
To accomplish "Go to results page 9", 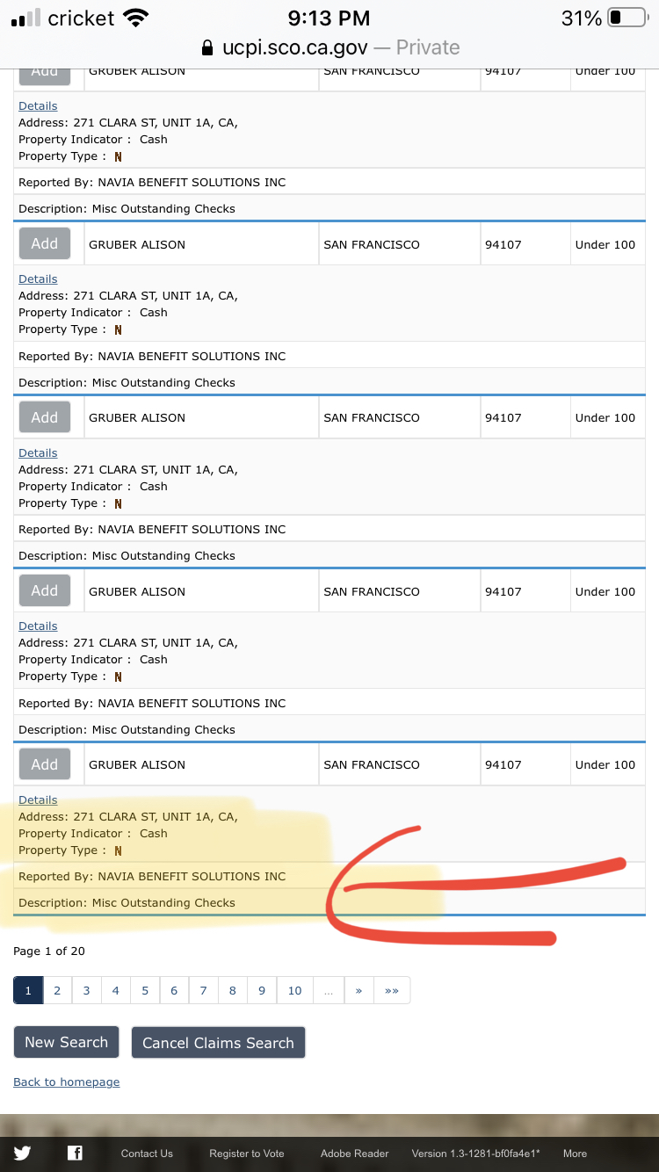I will point(262,990).
